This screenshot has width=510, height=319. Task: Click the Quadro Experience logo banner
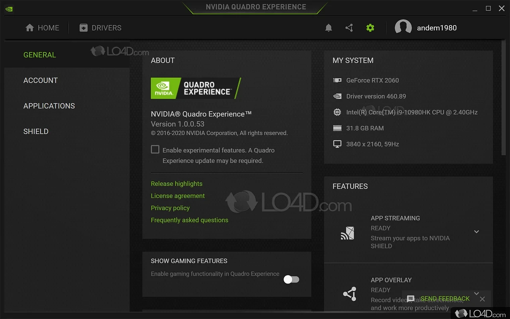tap(196, 88)
